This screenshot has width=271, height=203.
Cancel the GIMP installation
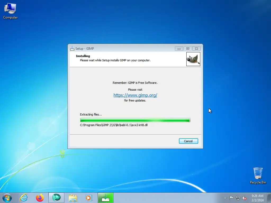[188, 141]
